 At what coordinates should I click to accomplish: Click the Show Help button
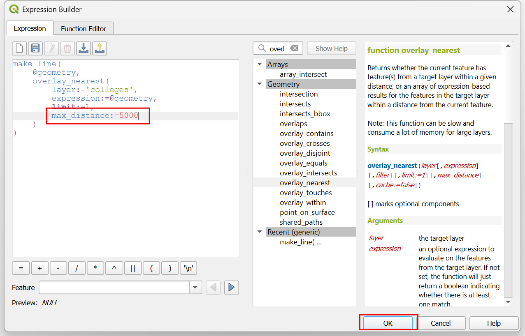point(332,48)
